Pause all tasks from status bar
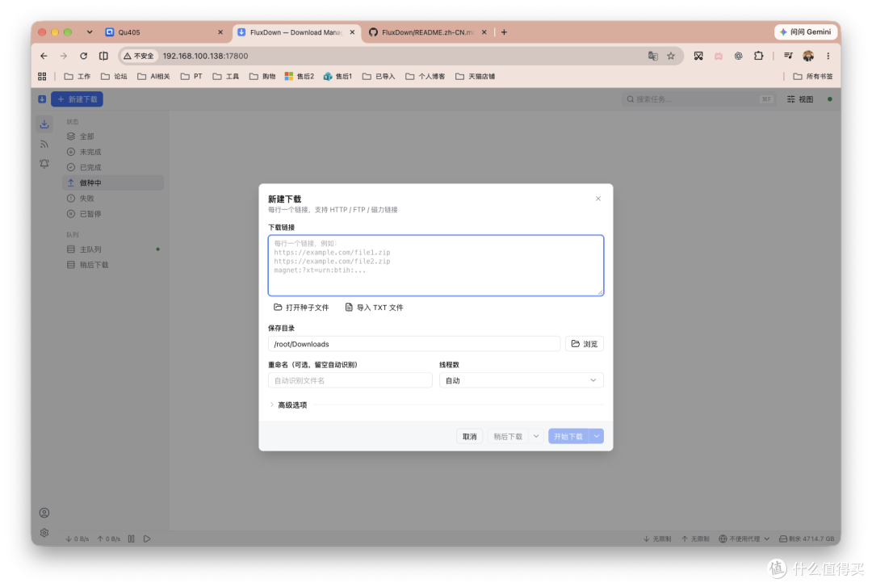This screenshot has width=872, height=587. click(x=132, y=539)
